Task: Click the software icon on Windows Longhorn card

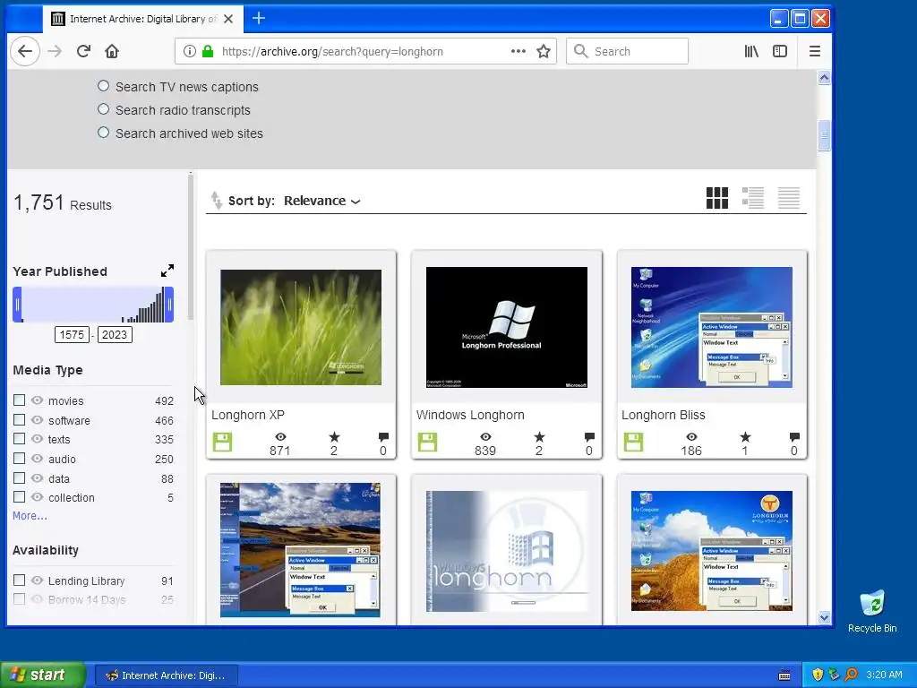Action: pyautogui.click(x=427, y=443)
